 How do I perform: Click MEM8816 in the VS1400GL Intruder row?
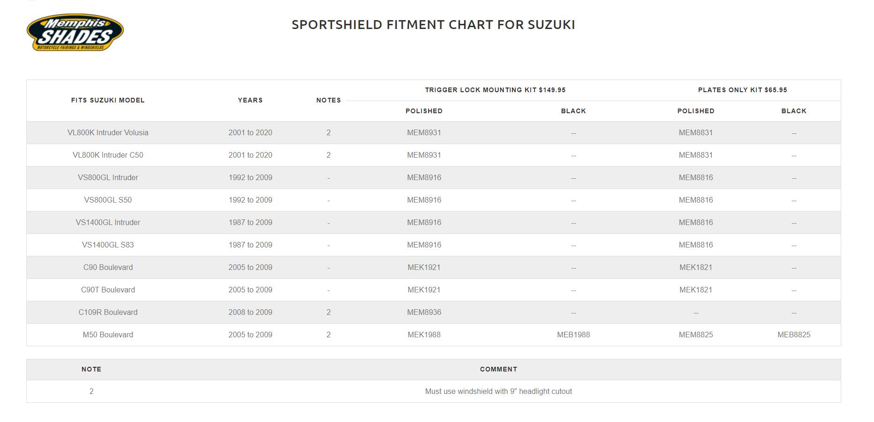click(x=696, y=223)
